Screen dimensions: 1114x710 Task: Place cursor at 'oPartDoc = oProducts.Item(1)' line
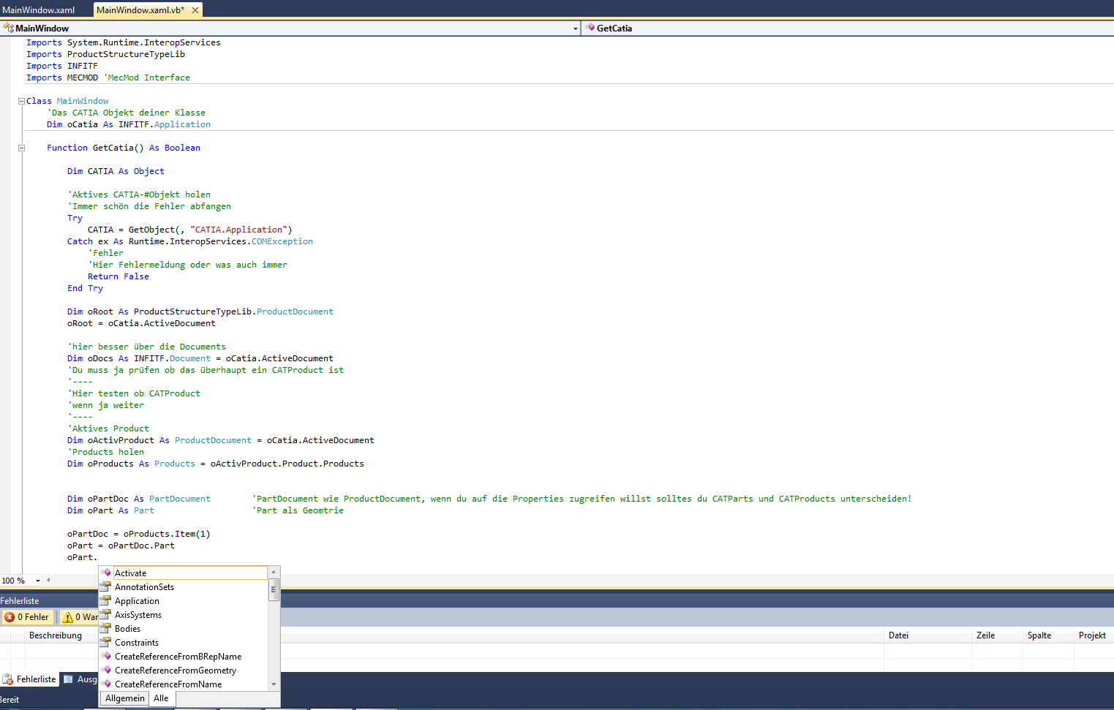(139, 534)
